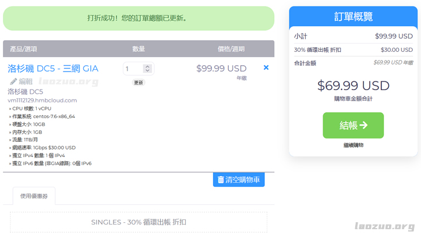This screenshot has width=421, height=235.
Task: Click the arrow icon on 結帳 button
Action: (363, 125)
